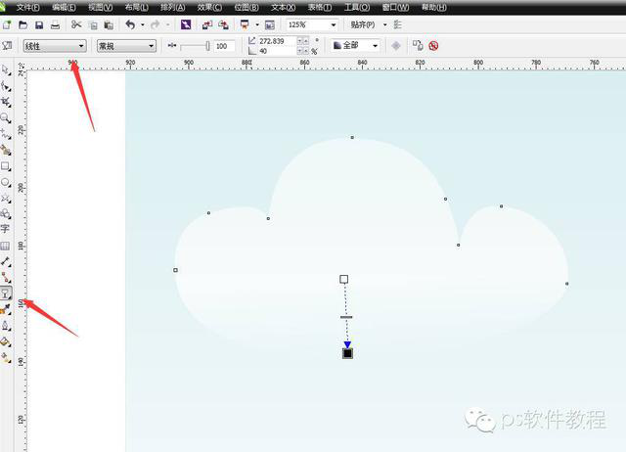626x452 pixels.
Task: Copy the selection
Action: (x=94, y=25)
